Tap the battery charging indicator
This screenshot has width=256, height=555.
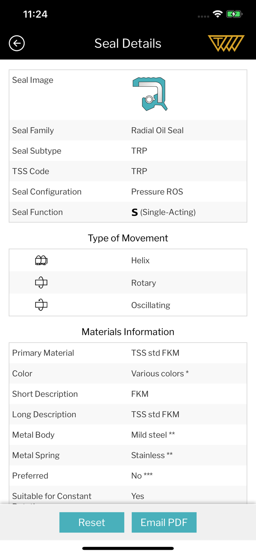click(x=234, y=14)
